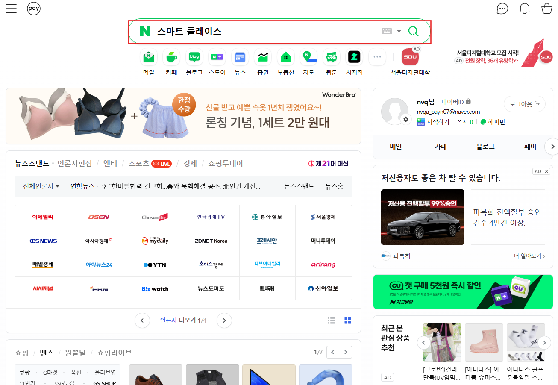558x385 pixels.
Task: Select the 맨즈 shopping tab
Action: (47, 353)
